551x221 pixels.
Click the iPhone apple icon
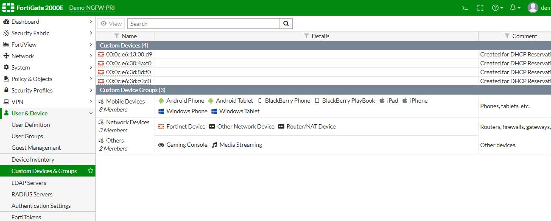click(x=405, y=101)
